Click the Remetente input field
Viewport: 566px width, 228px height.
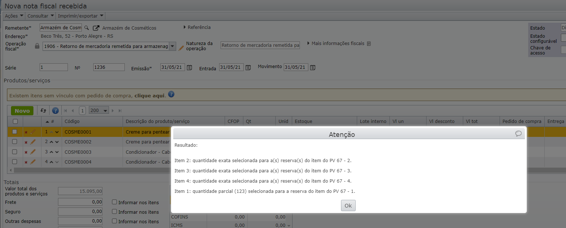click(61, 28)
